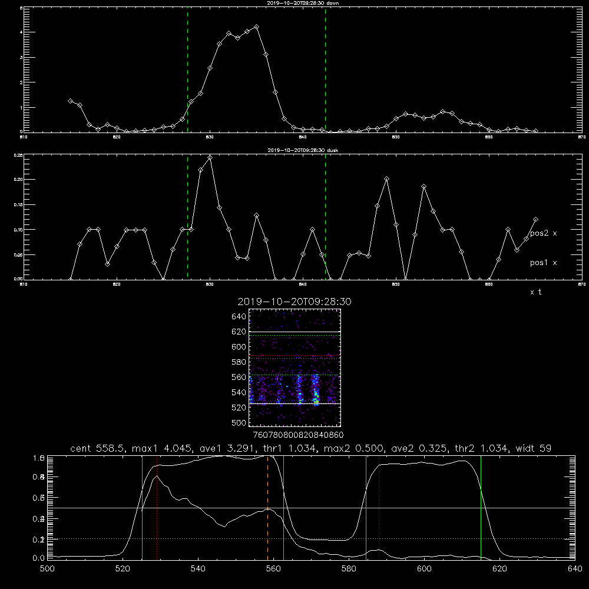Viewport: 589px width, 589px height.
Task: Click the dusk plot title text
Action: click(x=303, y=150)
